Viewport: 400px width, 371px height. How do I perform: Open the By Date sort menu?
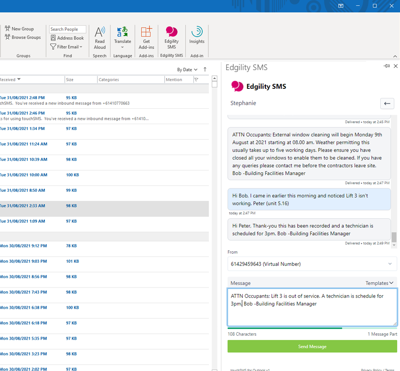coord(187,70)
